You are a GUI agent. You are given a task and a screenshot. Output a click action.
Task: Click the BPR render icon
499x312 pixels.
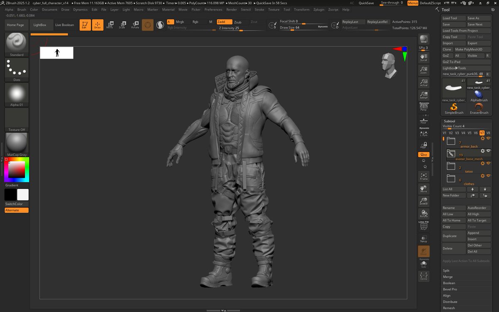[x=424, y=39]
